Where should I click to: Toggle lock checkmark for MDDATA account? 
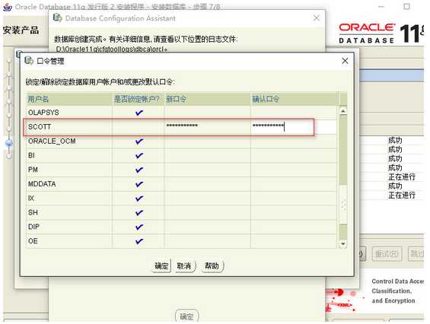click(x=139, y=184)
